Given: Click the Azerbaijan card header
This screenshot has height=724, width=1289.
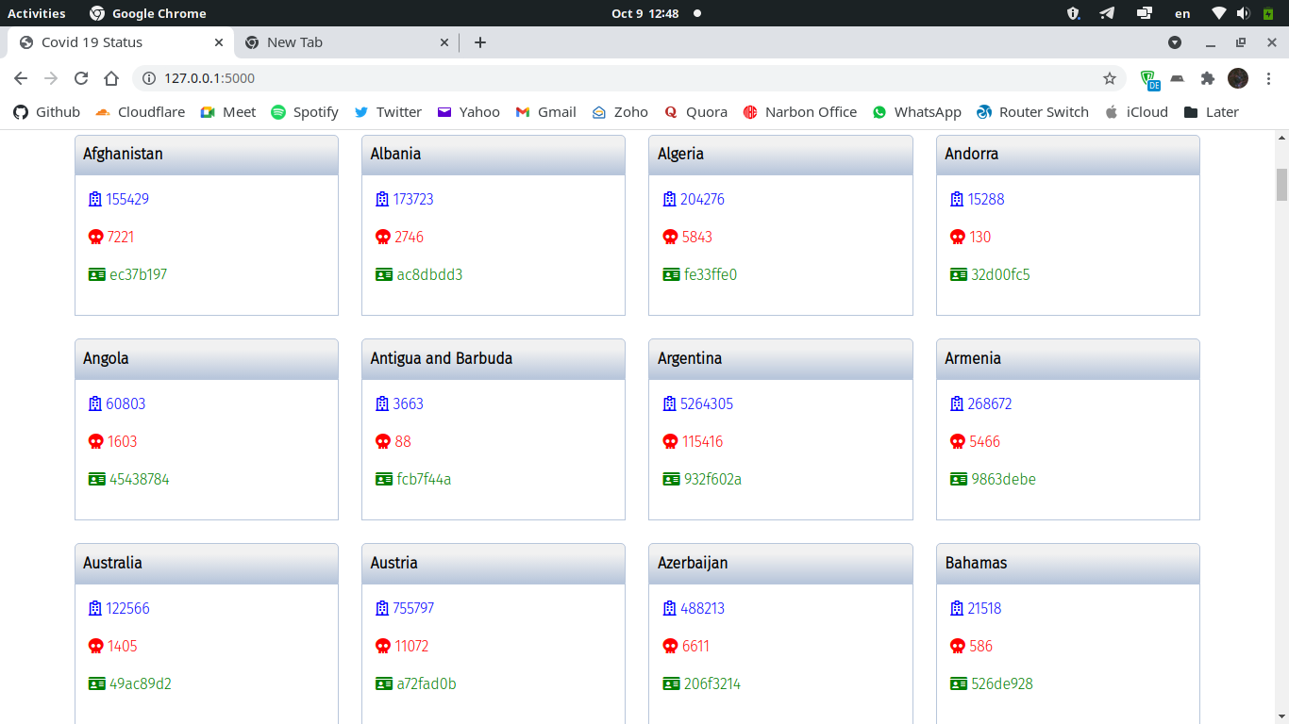Looking at the screenshot, I should click(780, 564).
